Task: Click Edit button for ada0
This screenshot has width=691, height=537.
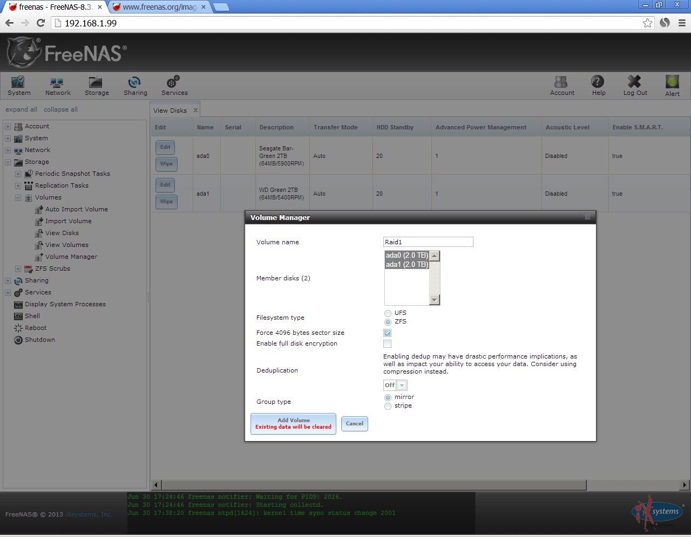Action: point(165,147)
